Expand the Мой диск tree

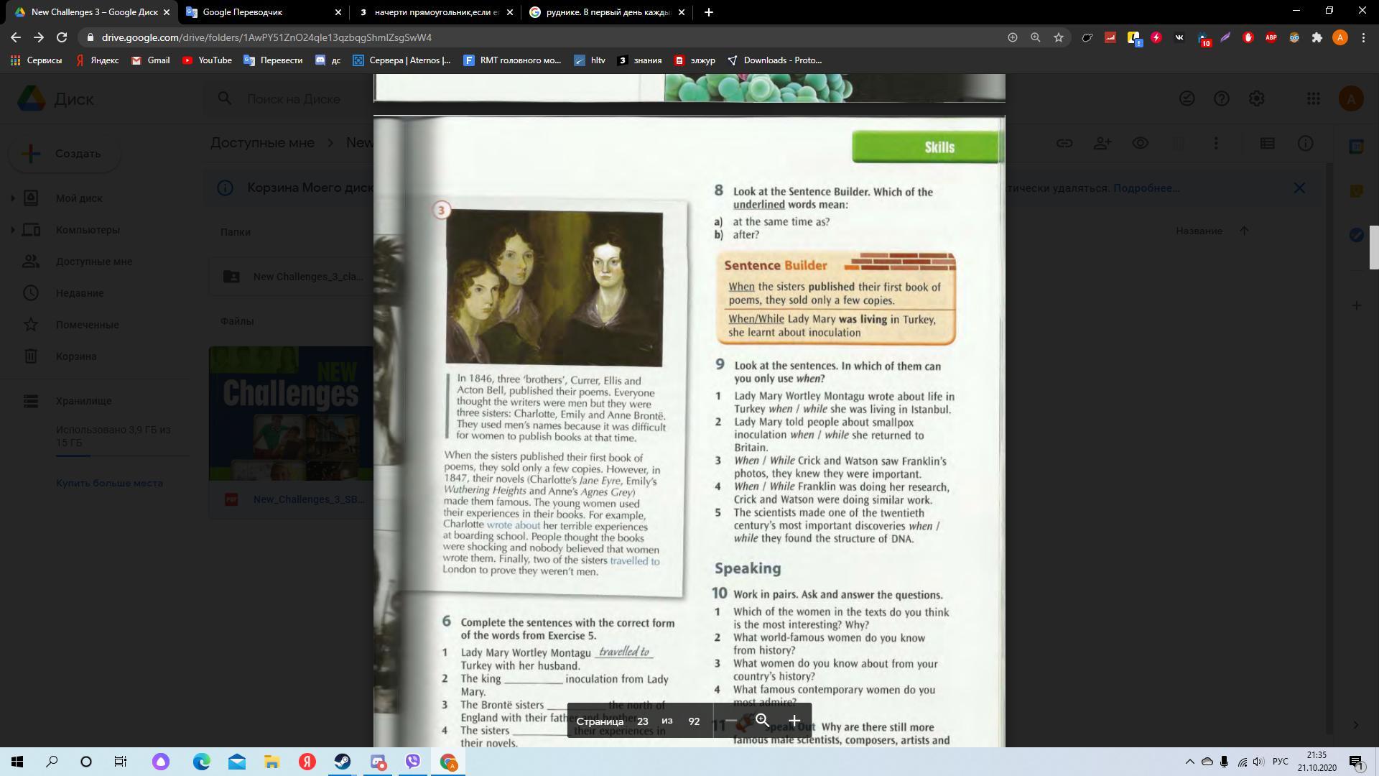tap(12, 198)
